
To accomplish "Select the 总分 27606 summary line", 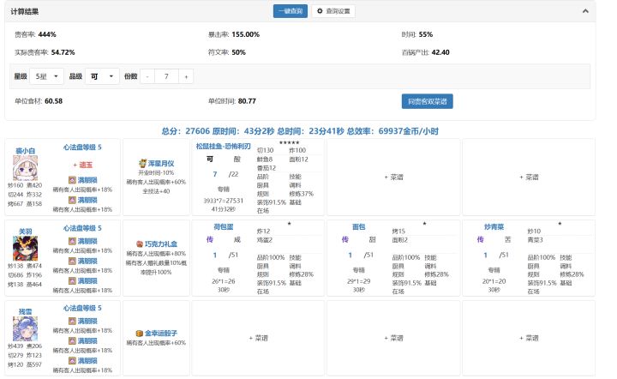I will [x=300, y=131].
